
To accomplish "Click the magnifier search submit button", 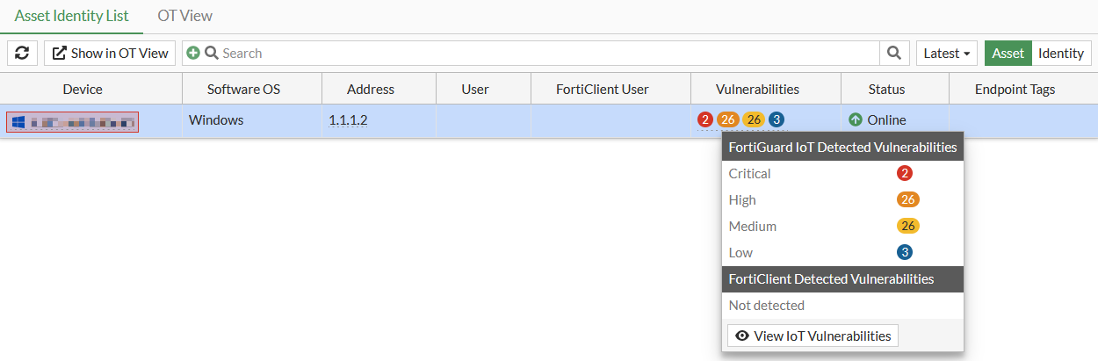I will point(894,54).
